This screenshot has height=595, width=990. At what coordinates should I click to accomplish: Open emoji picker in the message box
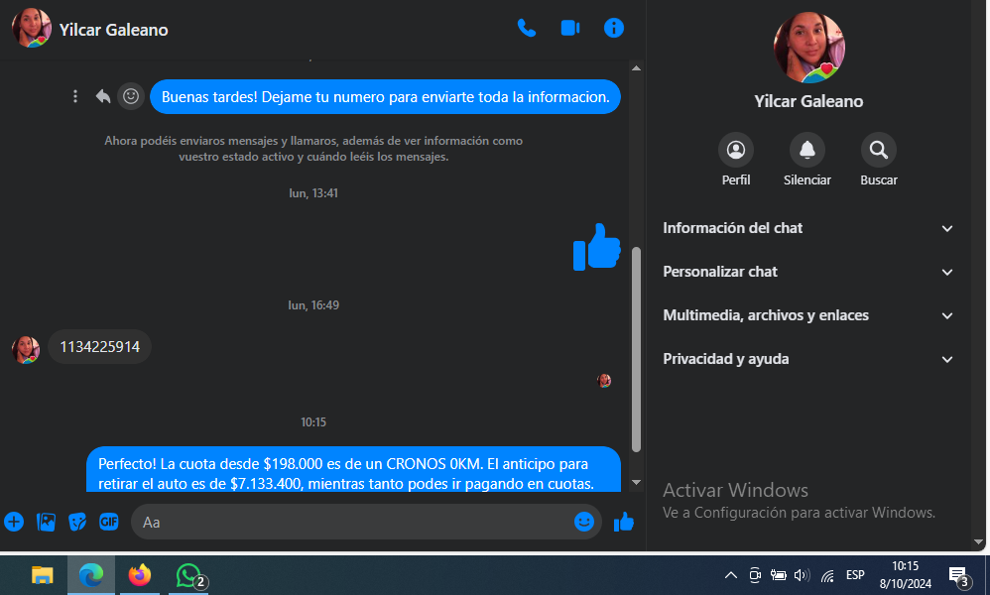pyautogui.click(x=584, y=522)
